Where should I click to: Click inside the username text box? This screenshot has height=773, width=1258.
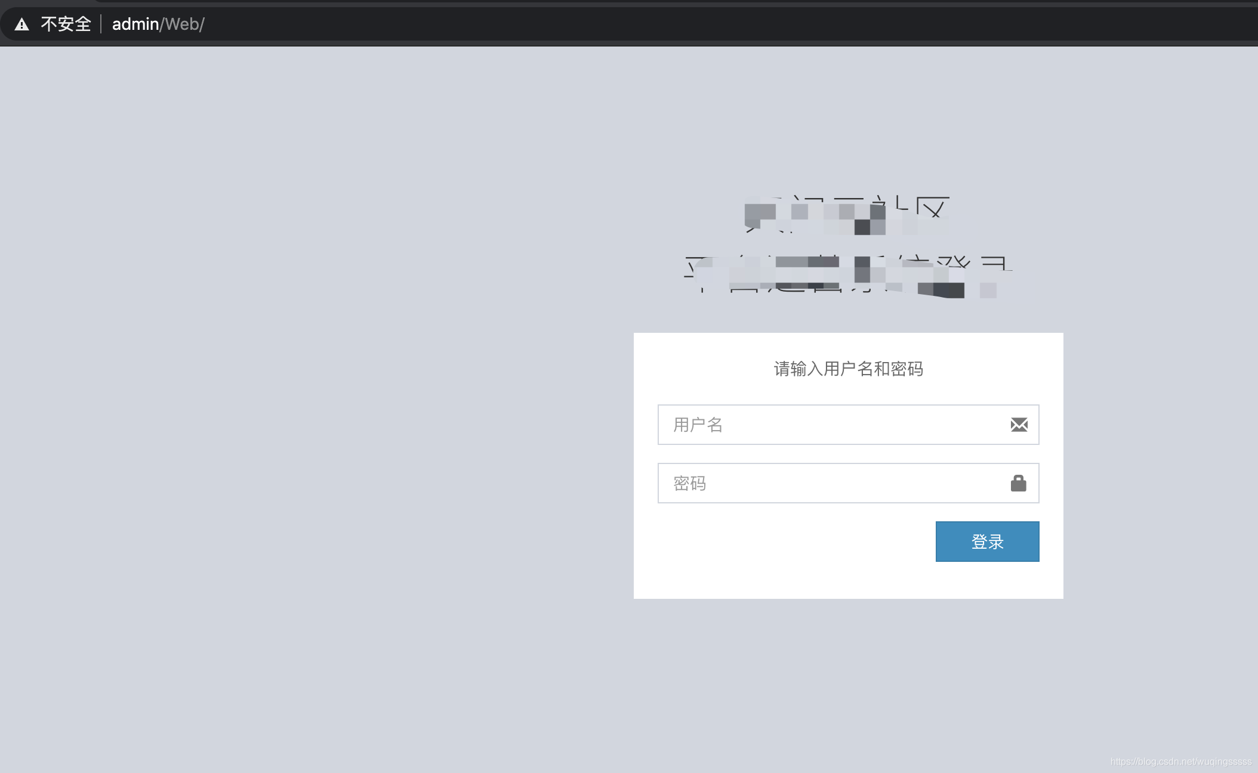(x=824, y=425)
